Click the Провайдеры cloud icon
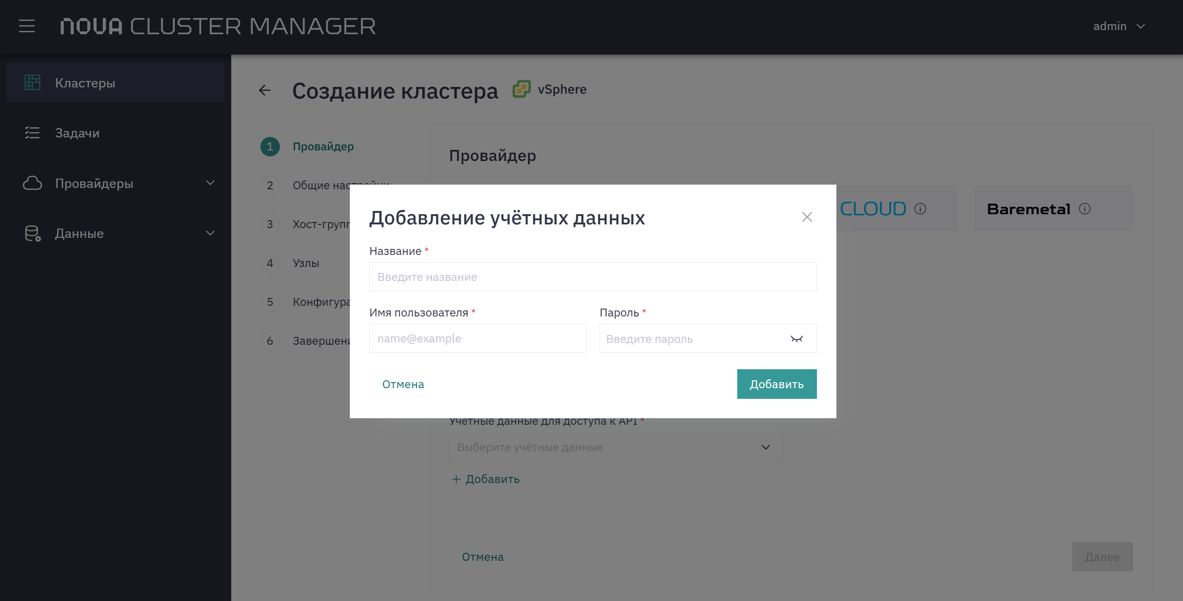This screenshot has height=601, width=1183. pos(32,183)
